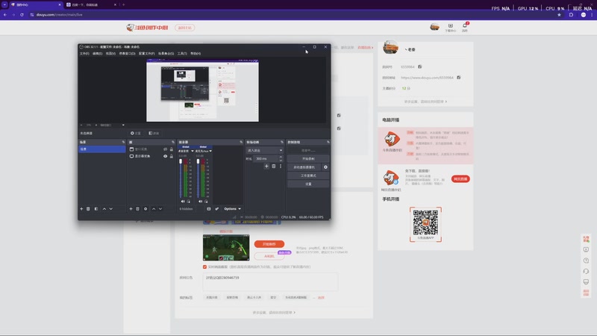Screen dimensions: 597x336
Task: Uncheck the 实时画面截取 checkbox on Douyu page
Action: [204, 267]
